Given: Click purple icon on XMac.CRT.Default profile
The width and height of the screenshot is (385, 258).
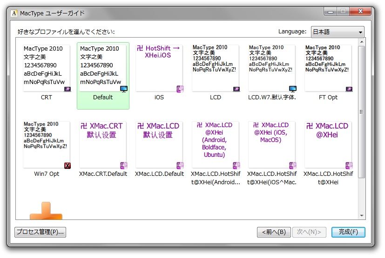Looking at the screenshot, I should [x=124, y=166].
